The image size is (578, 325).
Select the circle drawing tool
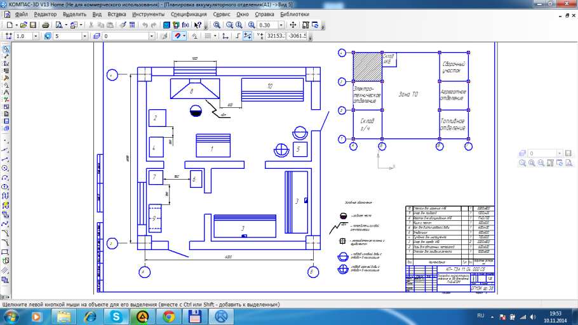[x=5, y=168]
